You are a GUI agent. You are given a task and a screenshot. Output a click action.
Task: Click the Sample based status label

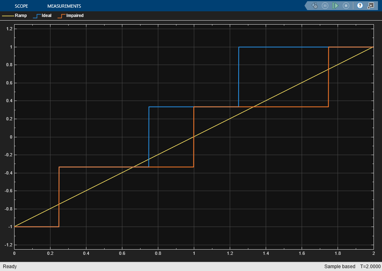coord(340,267)
